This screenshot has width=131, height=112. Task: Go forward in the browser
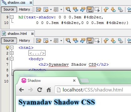(x=31, y=90)
